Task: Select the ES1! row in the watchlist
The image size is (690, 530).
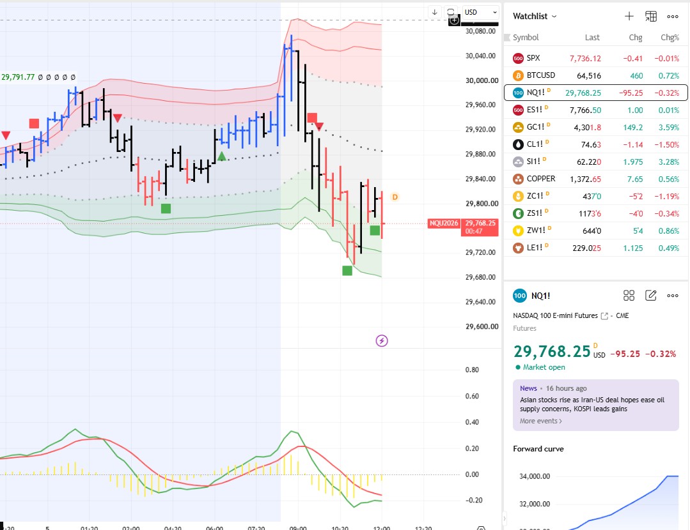Action: [596, 110]
